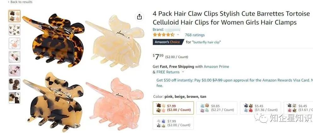Screen dimensions: 313x133
Task: Open the rating stars breakdown chevron
Action: [x=178, y=35]
